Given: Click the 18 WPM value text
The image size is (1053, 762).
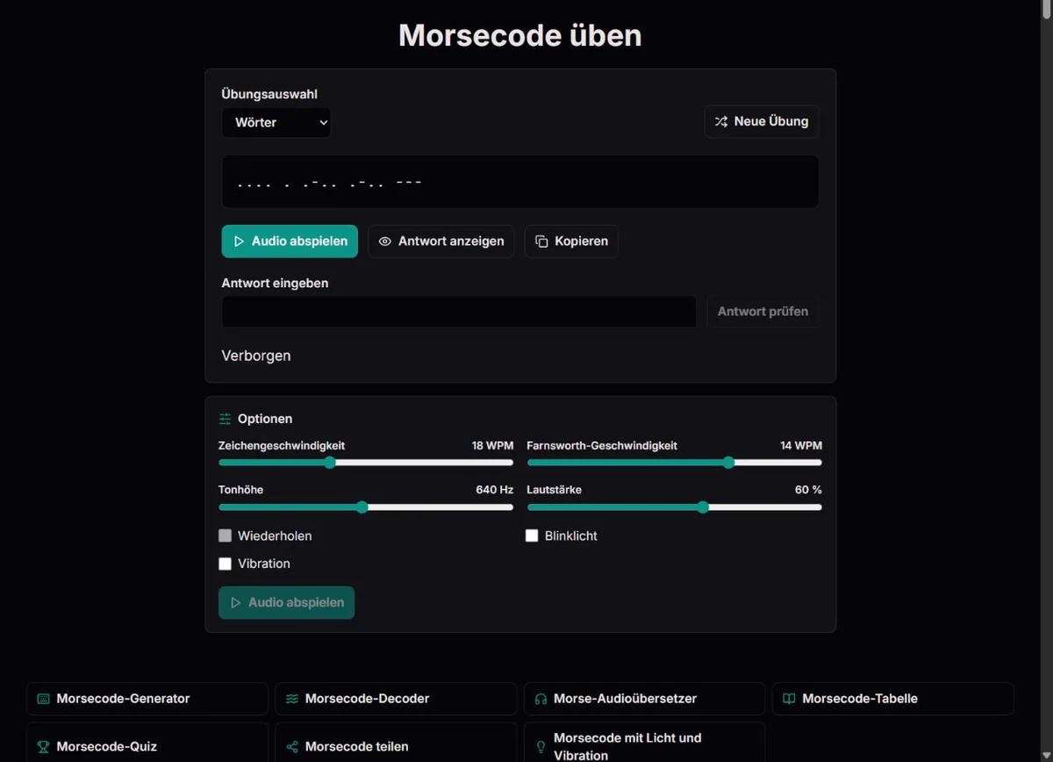Looking at the screenshot, I should point(492,446).
